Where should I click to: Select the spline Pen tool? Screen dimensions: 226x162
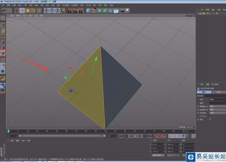[94, 10]
